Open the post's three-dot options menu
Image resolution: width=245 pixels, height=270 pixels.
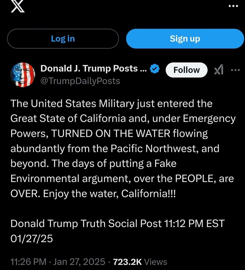(235, 70)
